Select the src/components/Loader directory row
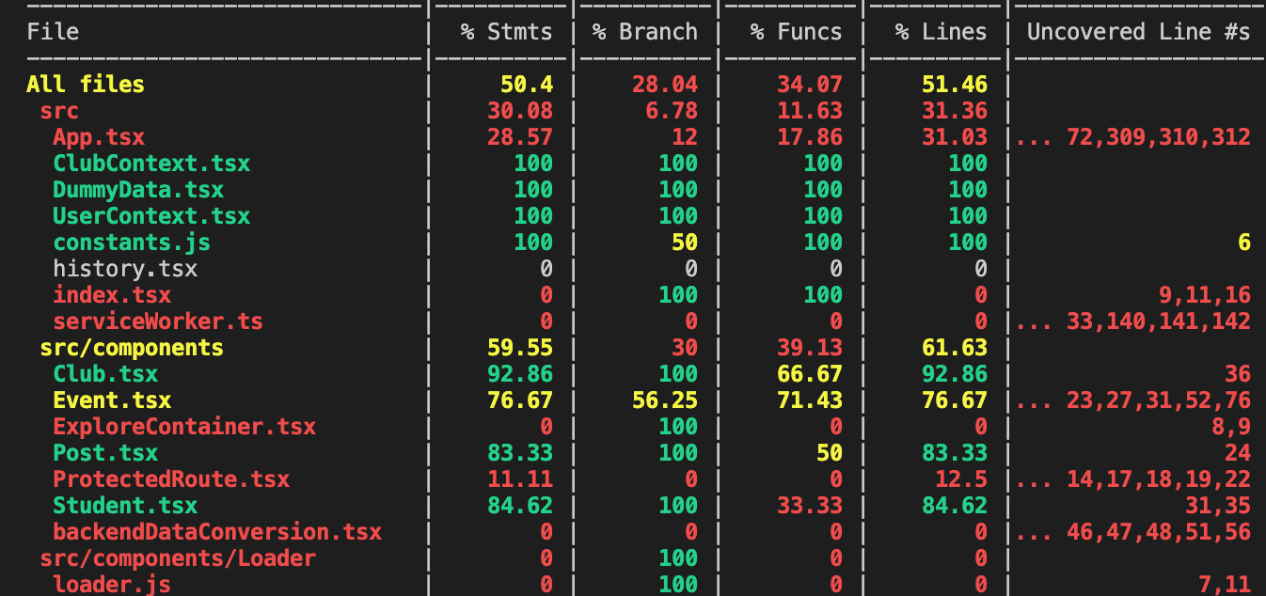Screen dimensions: 1266x596 pos(178,558)
